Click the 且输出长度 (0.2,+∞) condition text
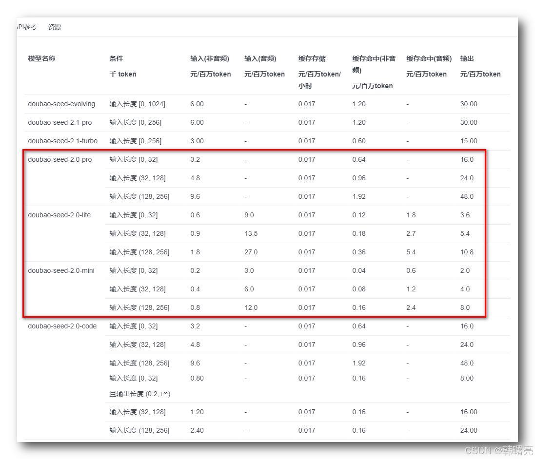This screenshot has height=459, width=535. pyautogui.click(x=140, y=394)
